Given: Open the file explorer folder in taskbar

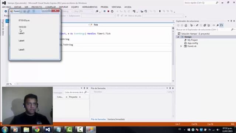Looking at the screenshot, I should (26, 130).
